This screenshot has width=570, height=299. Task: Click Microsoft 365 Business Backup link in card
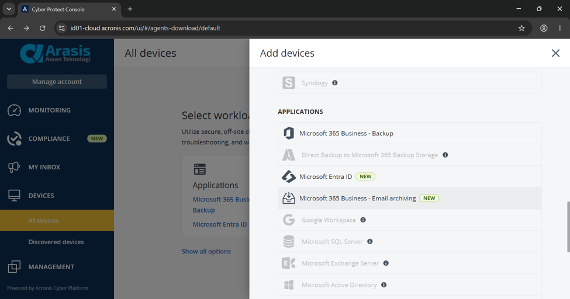tap(221, 204)
